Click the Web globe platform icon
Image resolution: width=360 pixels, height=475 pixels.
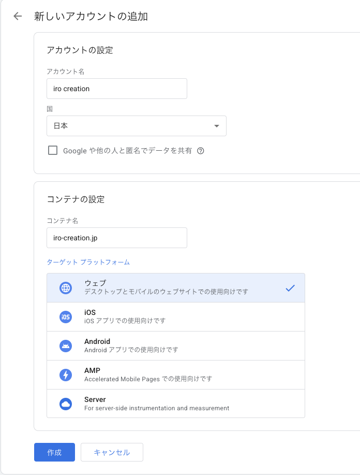tap(66, 288)
